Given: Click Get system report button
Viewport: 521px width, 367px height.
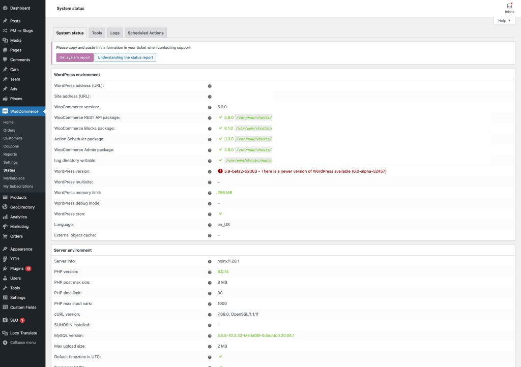Looking at the screenshot, I should pyautogui.click(x=75, y=57).
